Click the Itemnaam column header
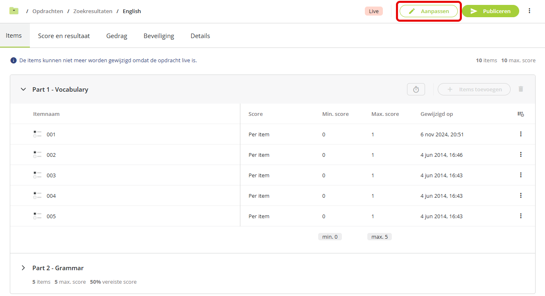Image resolution: width=545 pixels, height=296 pixels. coord(46,114)
